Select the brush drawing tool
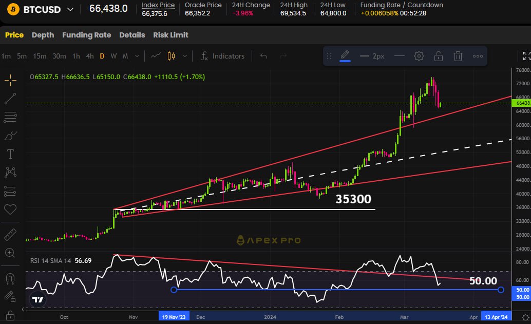531x324 pixels. click(x=10, y=136)
